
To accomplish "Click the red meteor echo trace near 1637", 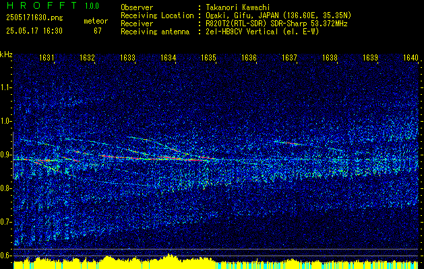I will (x=290, y=143).
